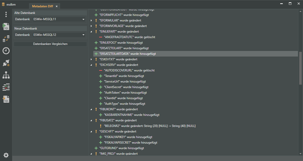Click the vertical scrollbar thumb

tap(300, 68)
